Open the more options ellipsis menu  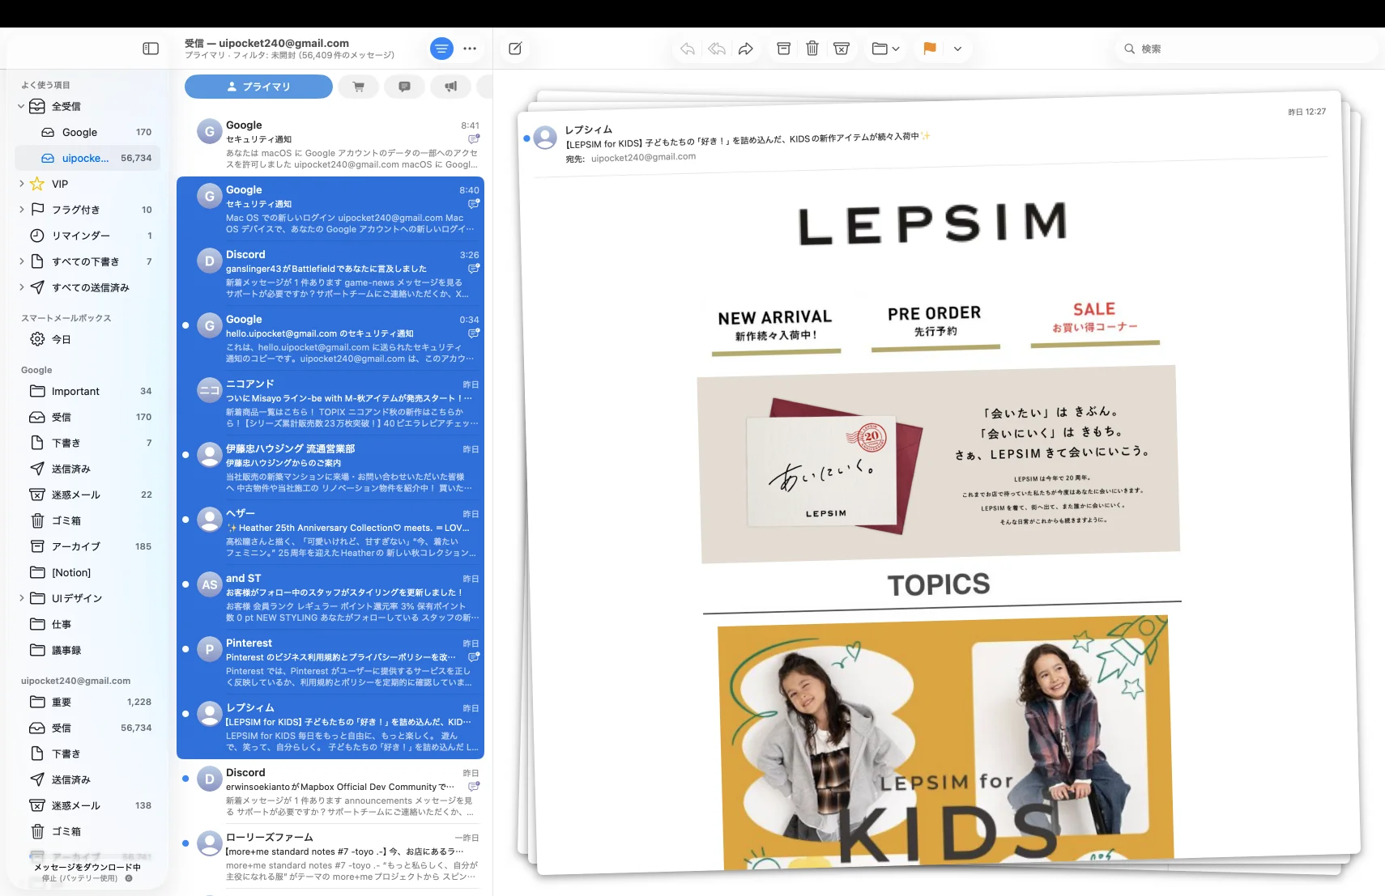pyautogui.click(x=470, y=49)
